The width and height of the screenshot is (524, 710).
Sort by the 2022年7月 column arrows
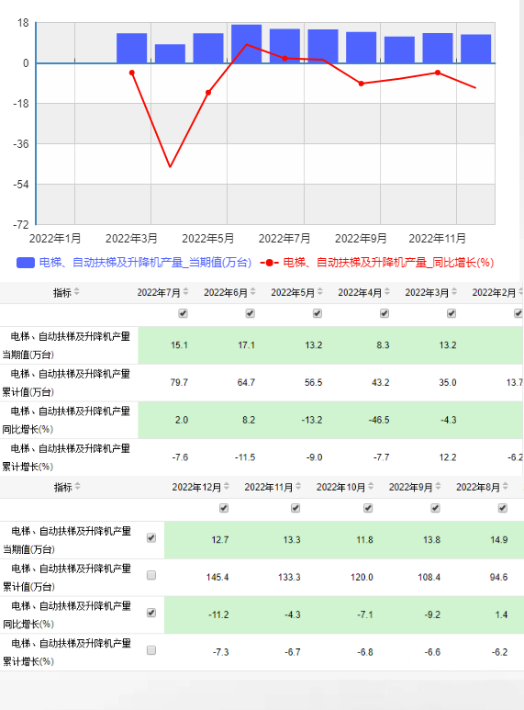coord(185,292)
